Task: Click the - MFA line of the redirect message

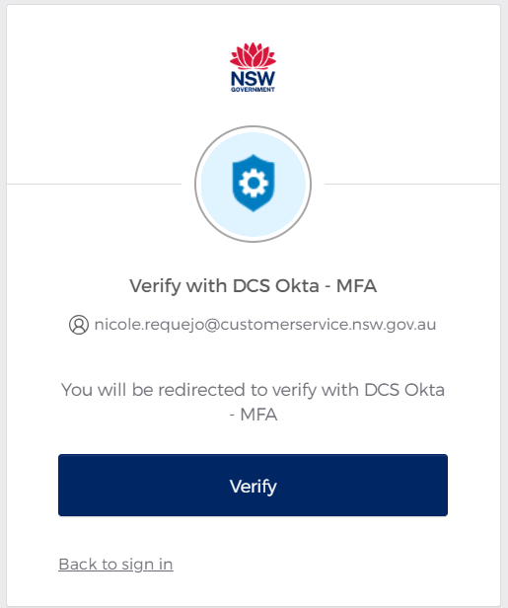Action: coord(254,415)
